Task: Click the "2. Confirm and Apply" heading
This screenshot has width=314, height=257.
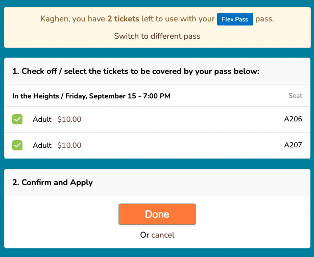Action: pyautogui.click(x=53, y=182)
